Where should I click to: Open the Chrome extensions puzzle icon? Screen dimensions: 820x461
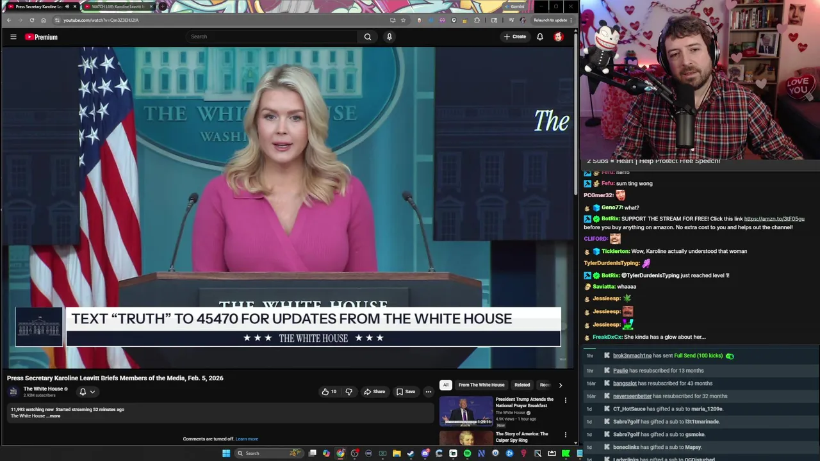coord(477,20)
